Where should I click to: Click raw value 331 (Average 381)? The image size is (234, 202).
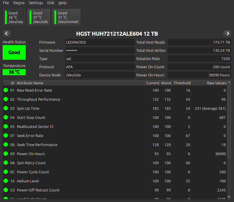point(210,109)
